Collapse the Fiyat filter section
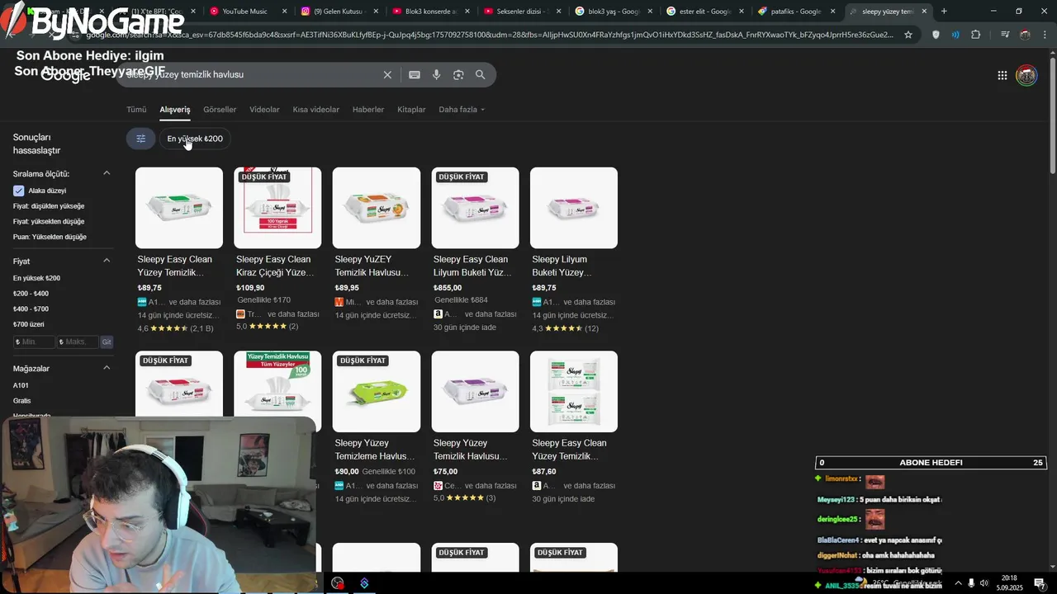1057x594 pixels. click(107, 261)
